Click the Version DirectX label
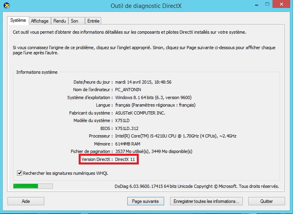Image resolution: width=293 pixels, height=214 pixels. pyautogui.click(x=97, y=159)
